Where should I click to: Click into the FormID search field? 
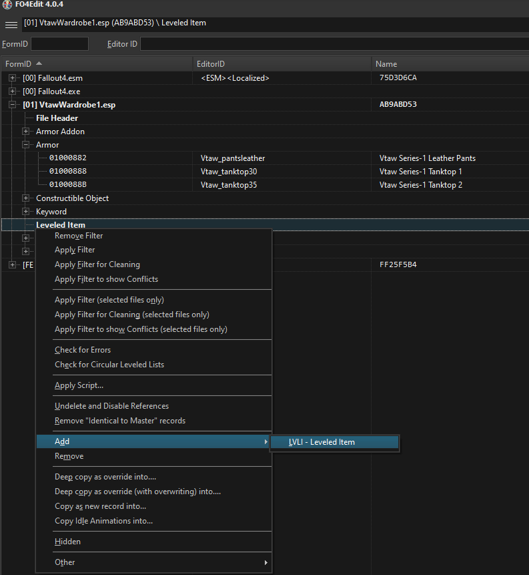coord(60,44)
